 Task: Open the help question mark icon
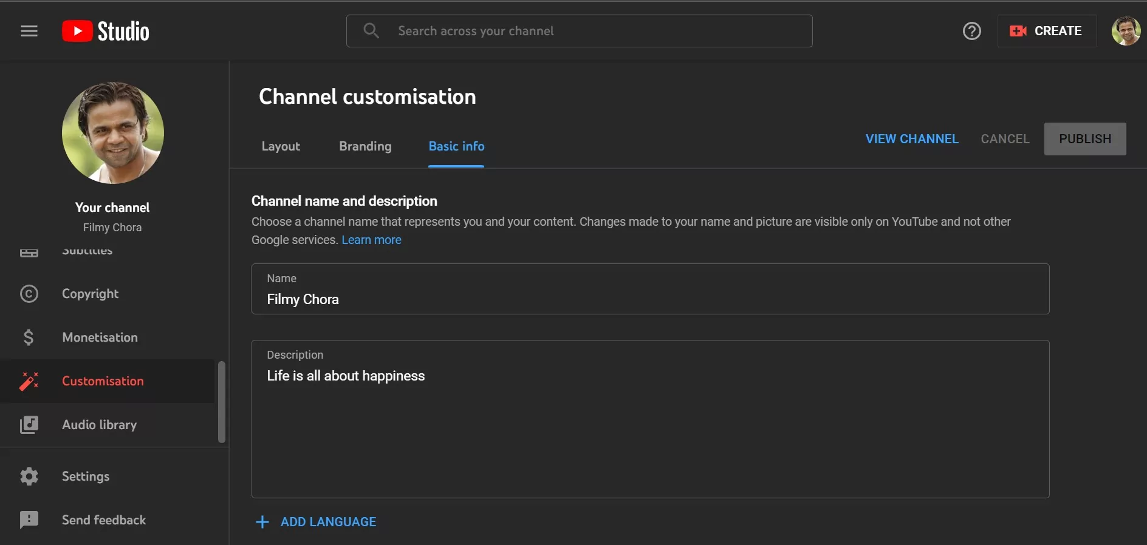pos(972,31)
